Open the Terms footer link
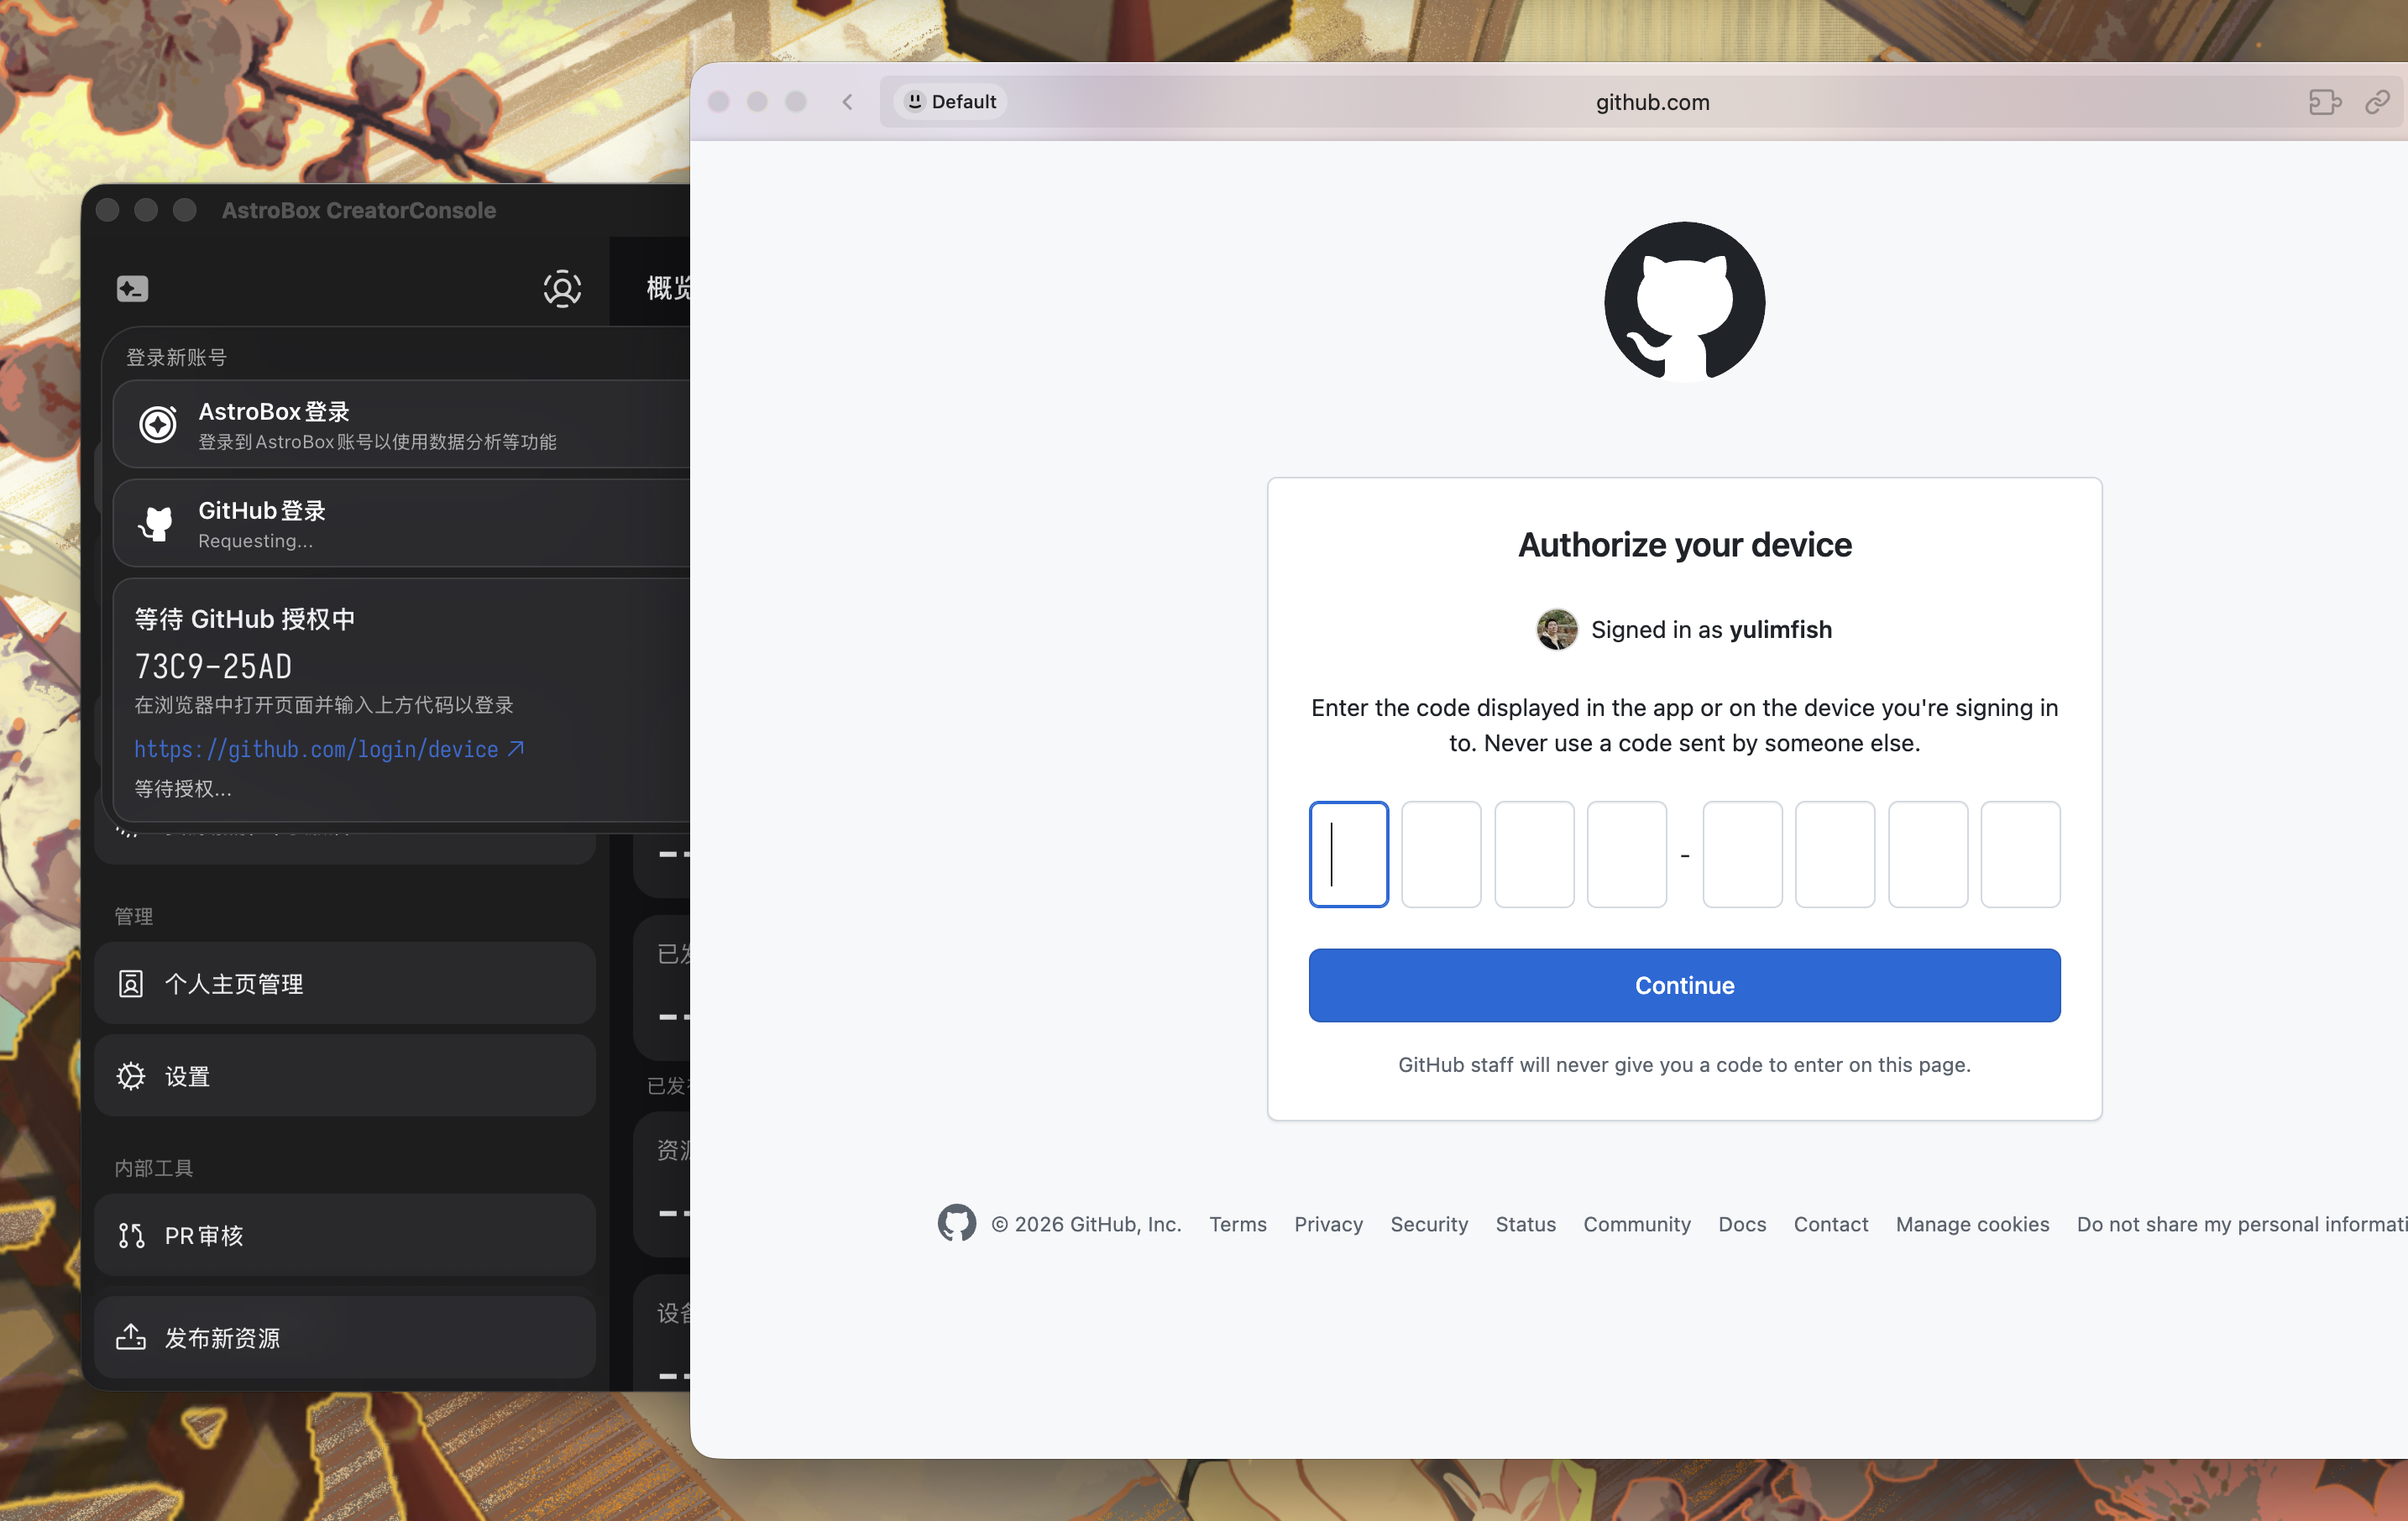Image resolution: width=2408 pixels, height=1521 pixels. pos(1238,1224)
